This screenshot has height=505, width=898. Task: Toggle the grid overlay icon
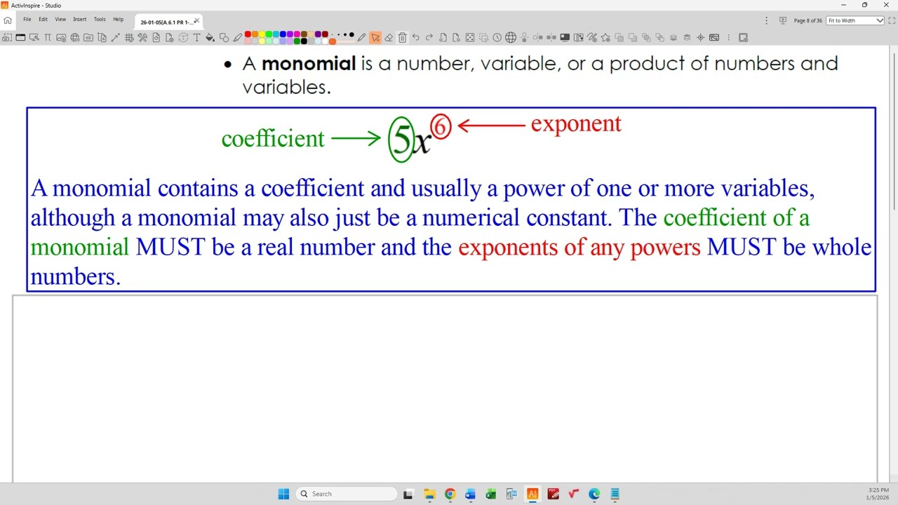pos(129,37)
